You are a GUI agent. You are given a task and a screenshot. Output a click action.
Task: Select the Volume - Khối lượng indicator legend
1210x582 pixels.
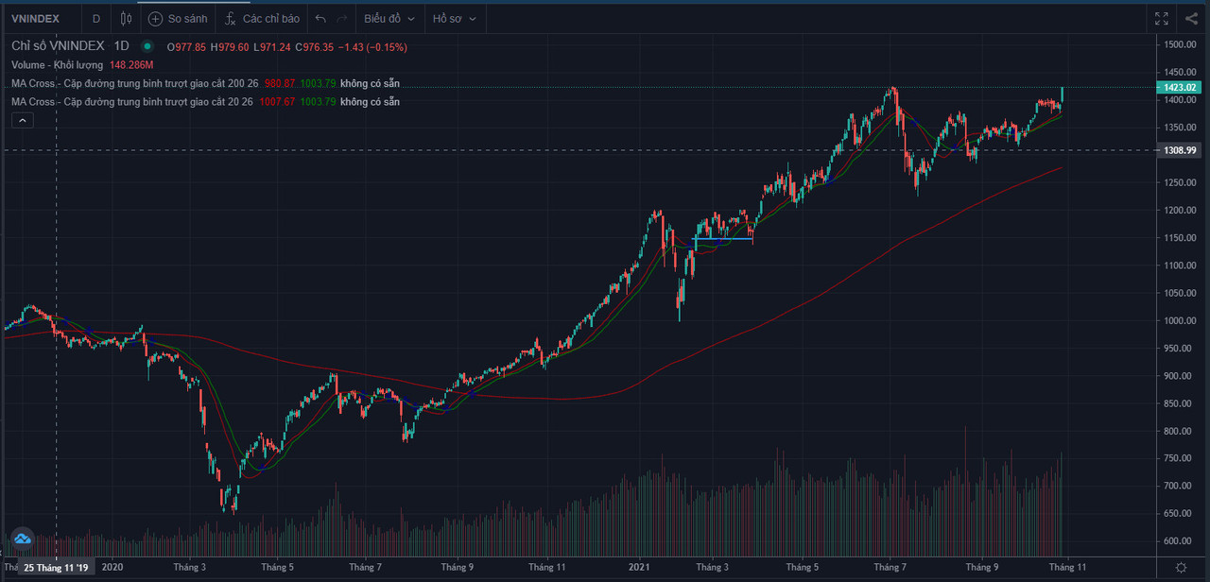pyautogui.click(x=58, y=65)
